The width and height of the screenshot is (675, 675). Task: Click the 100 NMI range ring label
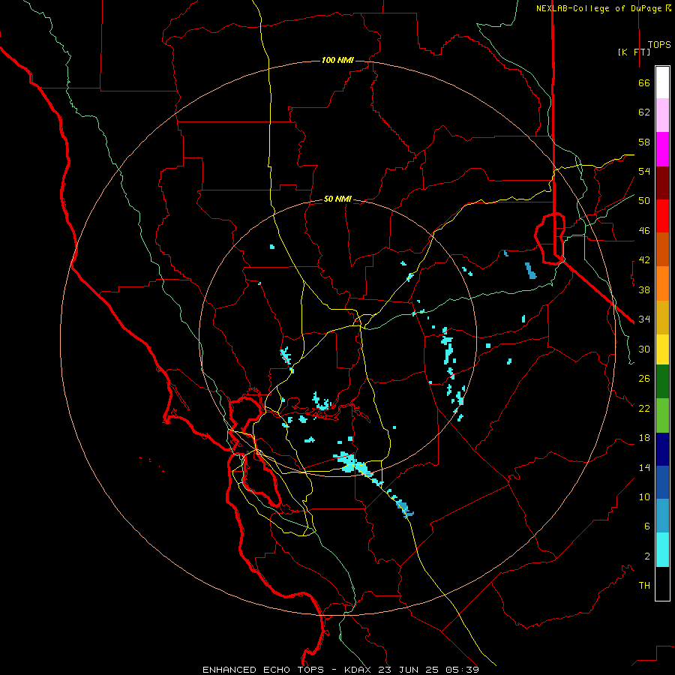point(337,60)
